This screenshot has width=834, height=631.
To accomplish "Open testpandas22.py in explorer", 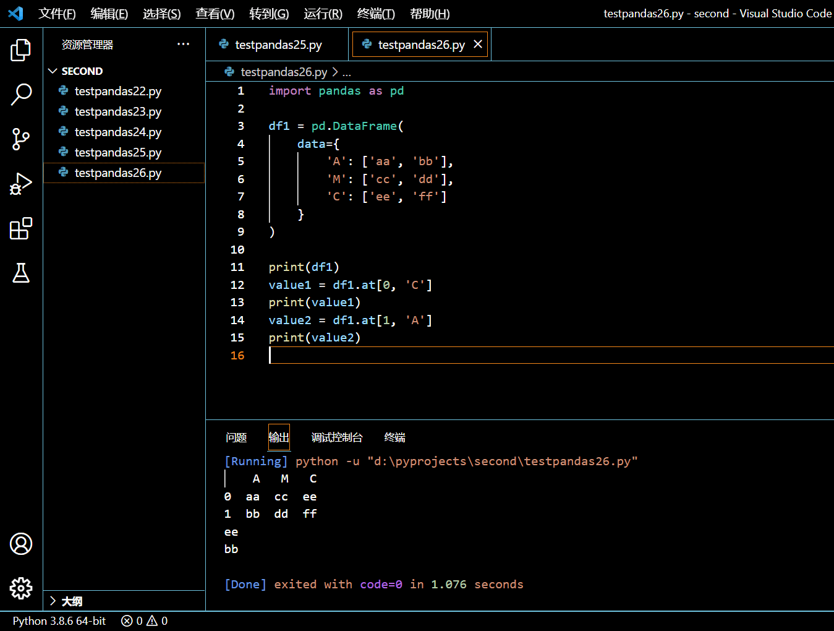I will (x=124, y=91).
